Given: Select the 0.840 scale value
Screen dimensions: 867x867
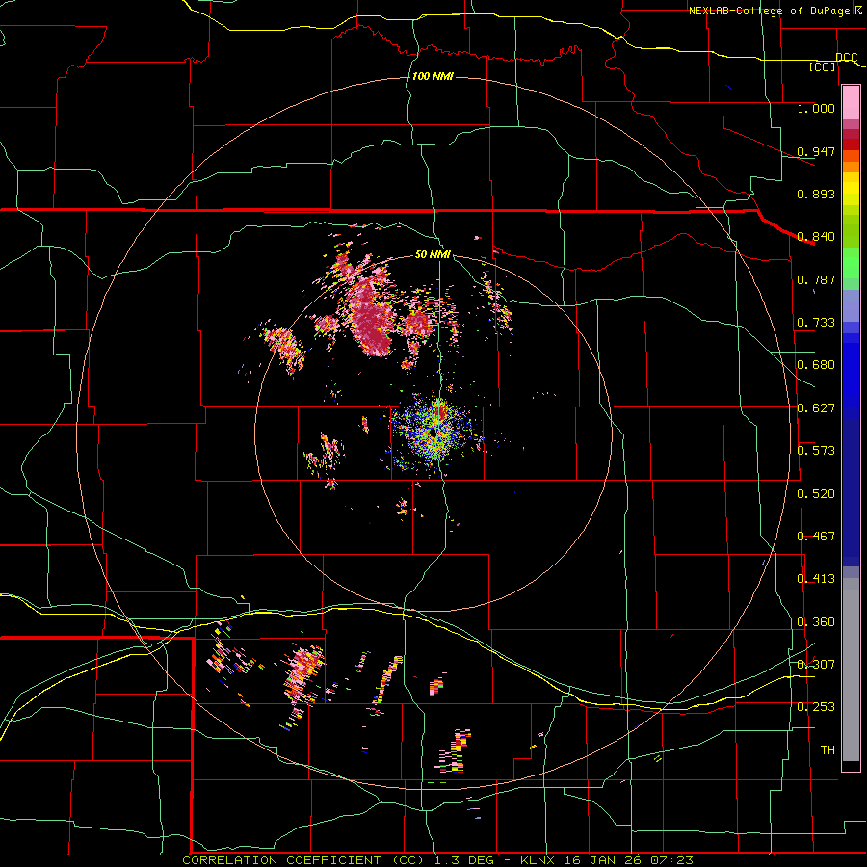Looking at the screenshot, I should click(816, 237).
